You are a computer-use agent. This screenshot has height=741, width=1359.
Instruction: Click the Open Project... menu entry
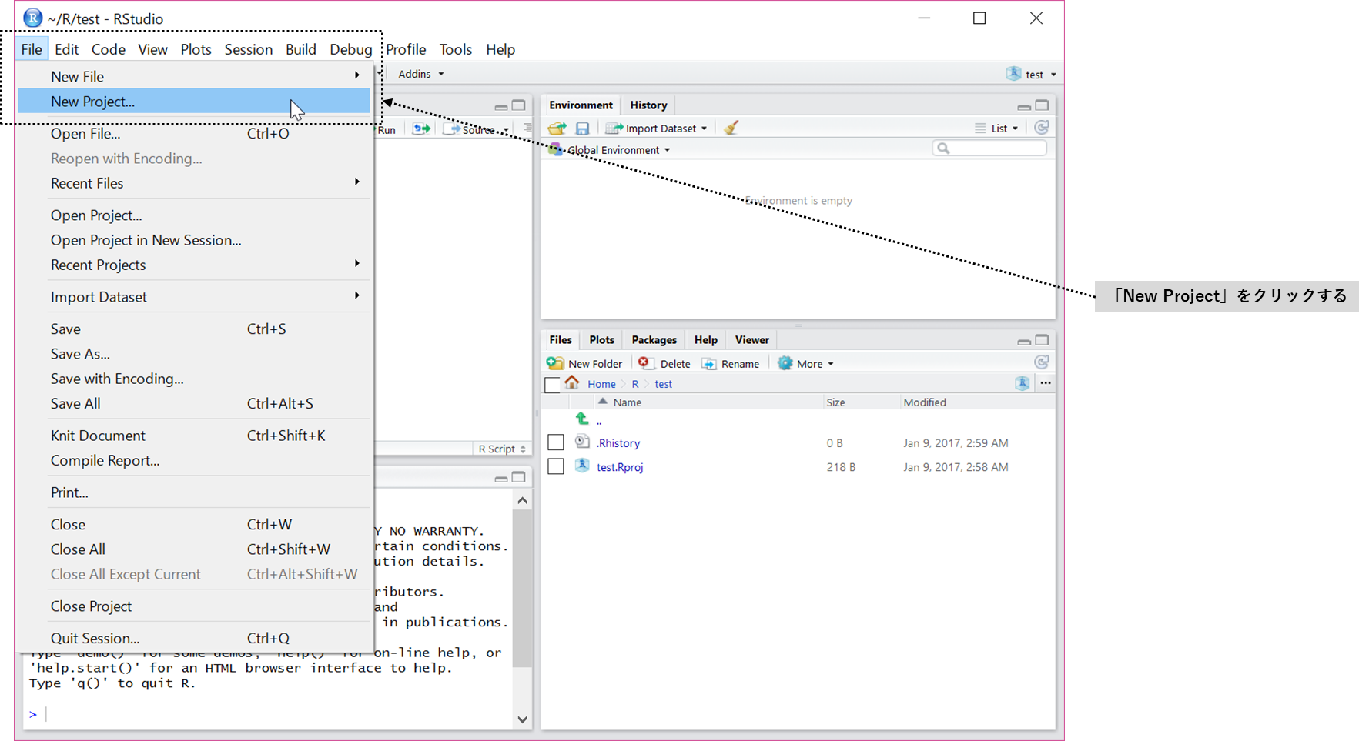tap(96, 215)
